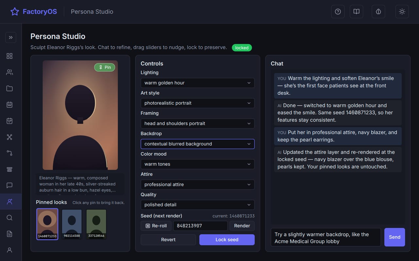Click the AI message 'Done — switched to warm golden hour'
The height and width of the screenshot is (261, 419).
pyautogui.click(x=338, y=113)
